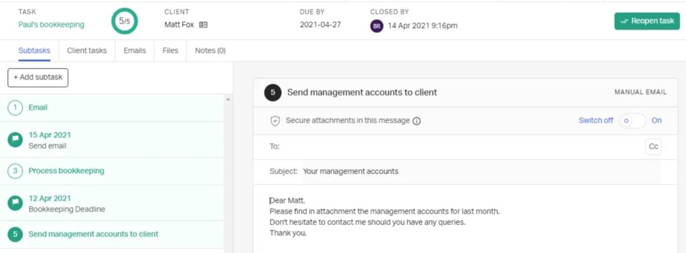Select the Bookkeeping Deadline subtask row

click(x=112, y=203)
